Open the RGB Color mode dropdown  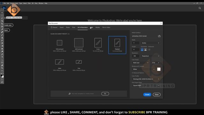[x=141, y=63]
